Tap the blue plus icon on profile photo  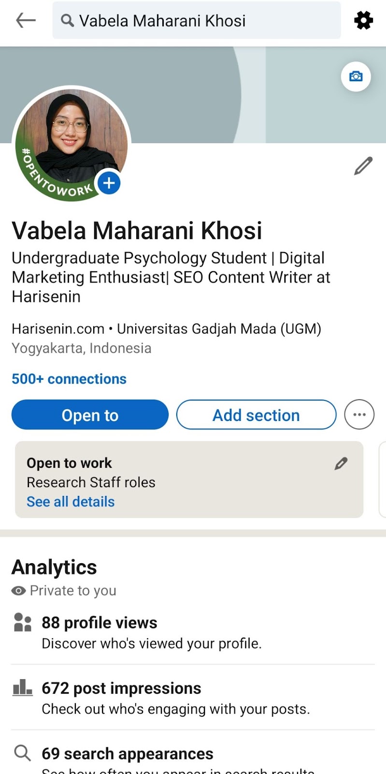[109, 183]
